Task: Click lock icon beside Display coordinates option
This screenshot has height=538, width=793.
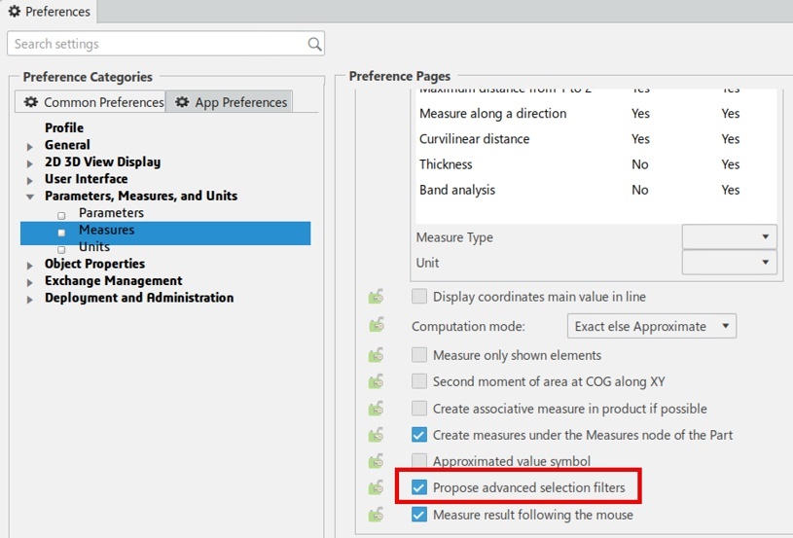Action: coord(376,297)
